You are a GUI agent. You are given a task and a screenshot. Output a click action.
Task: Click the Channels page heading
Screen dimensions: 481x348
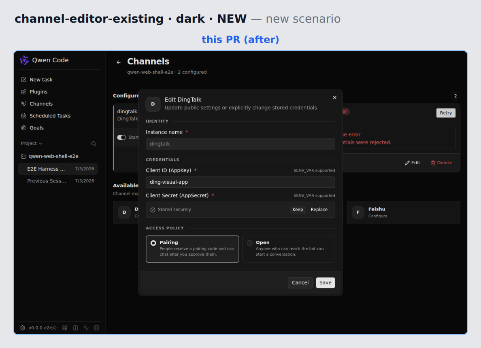[148, 62]
